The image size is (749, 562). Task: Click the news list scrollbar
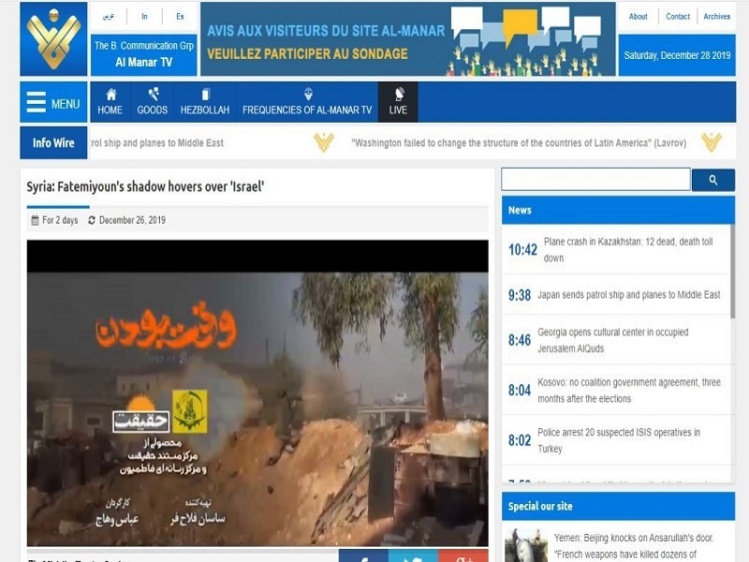733,271
